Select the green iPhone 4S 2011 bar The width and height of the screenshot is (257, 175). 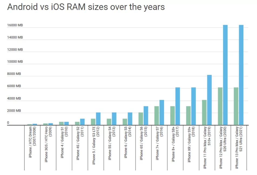click(x=77, y=123)
